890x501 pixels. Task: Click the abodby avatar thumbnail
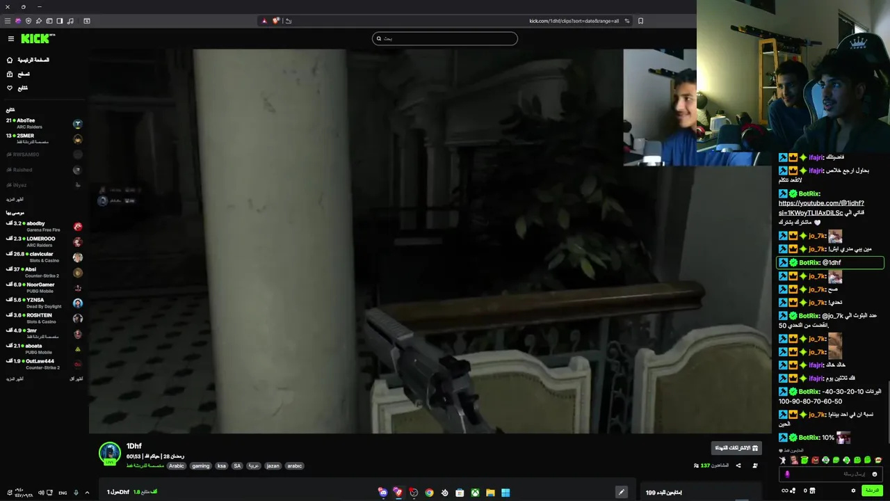77,227
